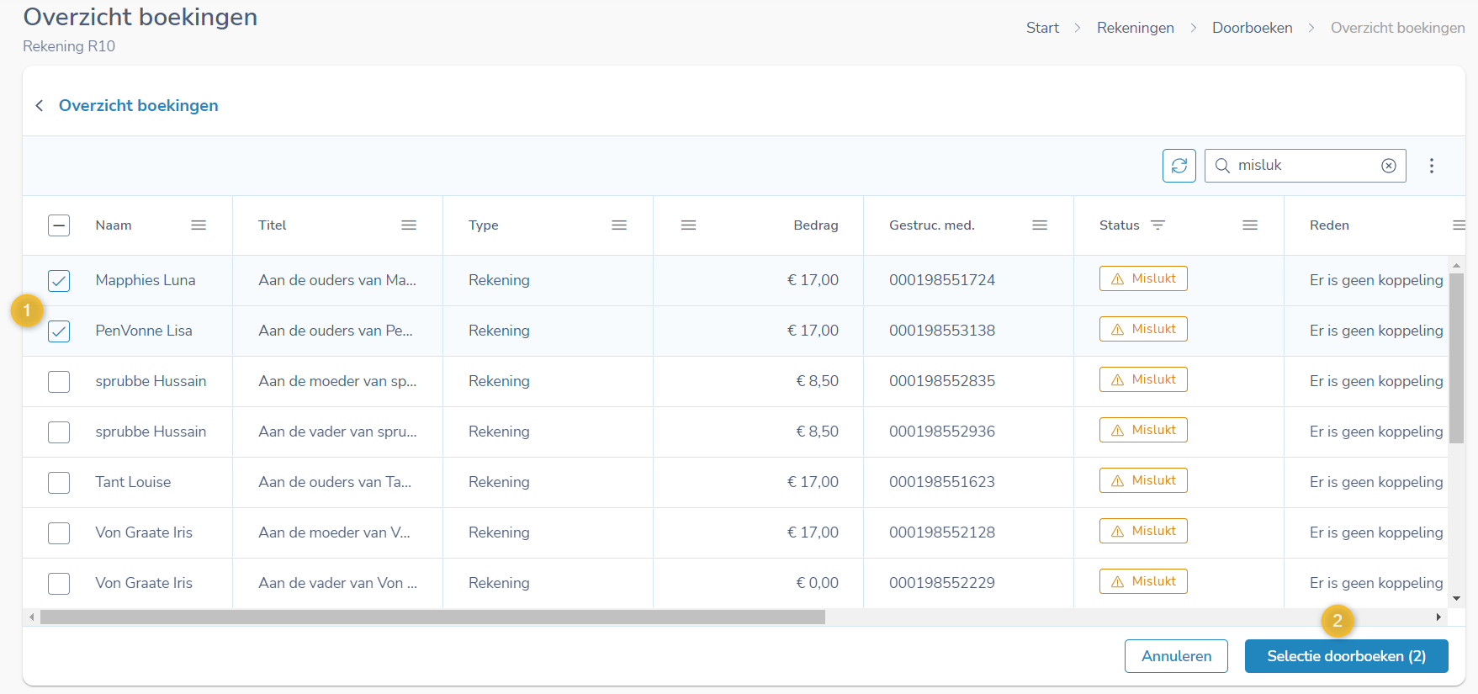The image size is (1478, 694).
Task: Click the title Aan de ouders van Ta...
Action: [x=335, y=482]
